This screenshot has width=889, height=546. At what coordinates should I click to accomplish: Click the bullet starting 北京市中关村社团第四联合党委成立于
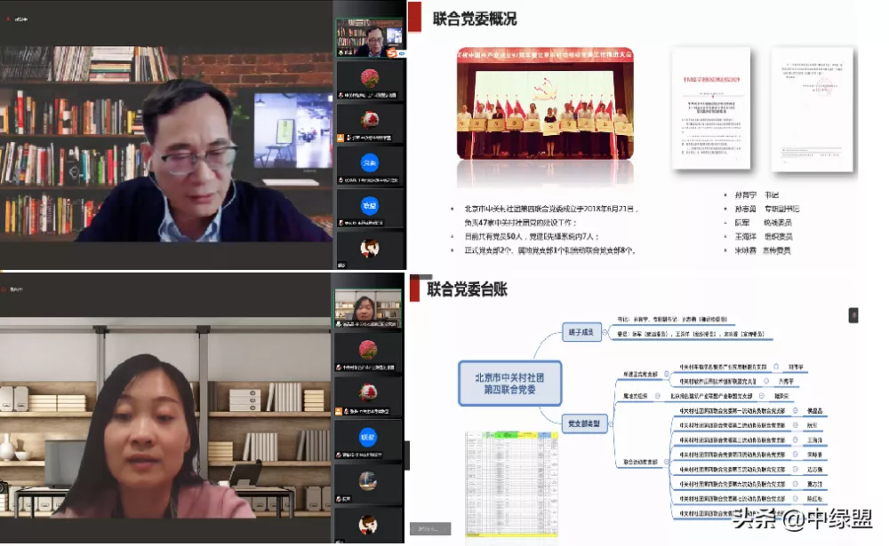[552, 215]
